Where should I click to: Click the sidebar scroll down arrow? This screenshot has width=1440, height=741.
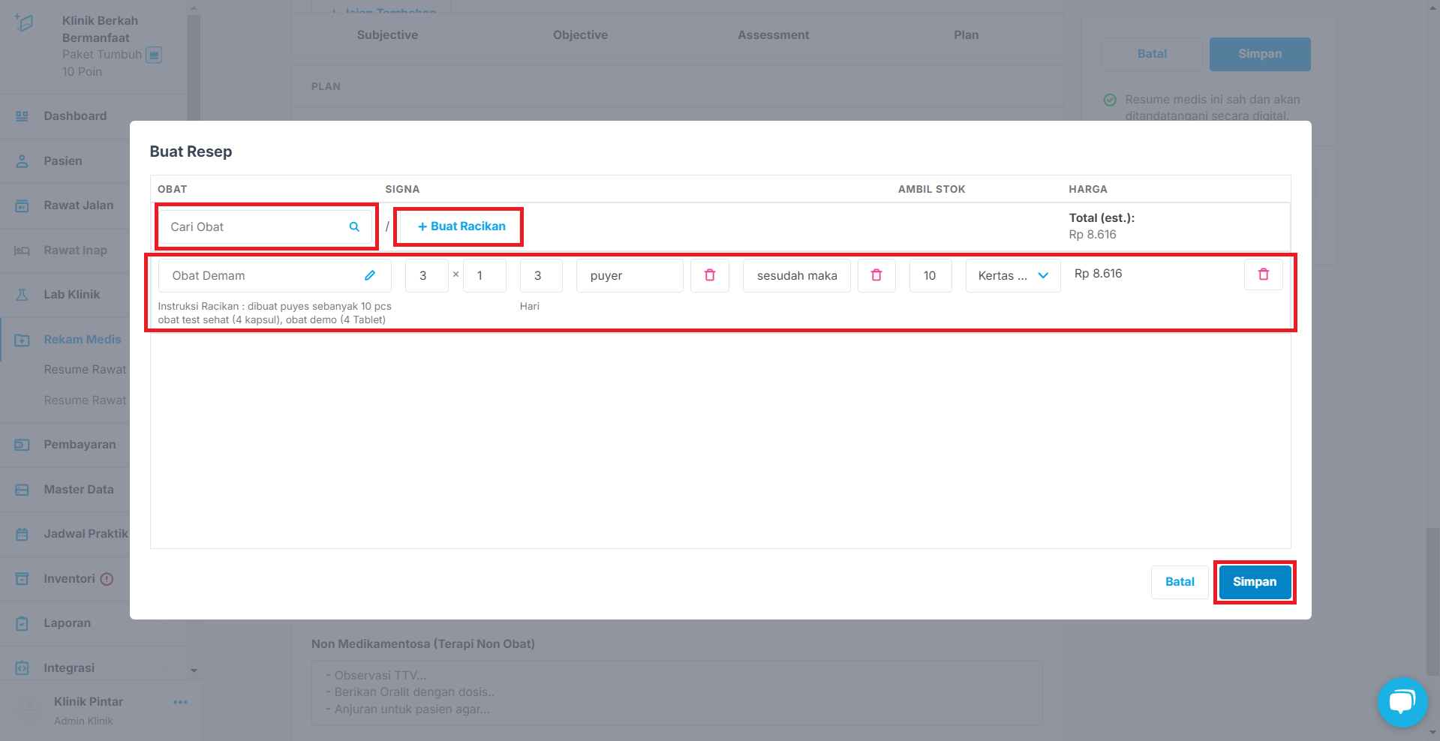[x=194, y=670]
